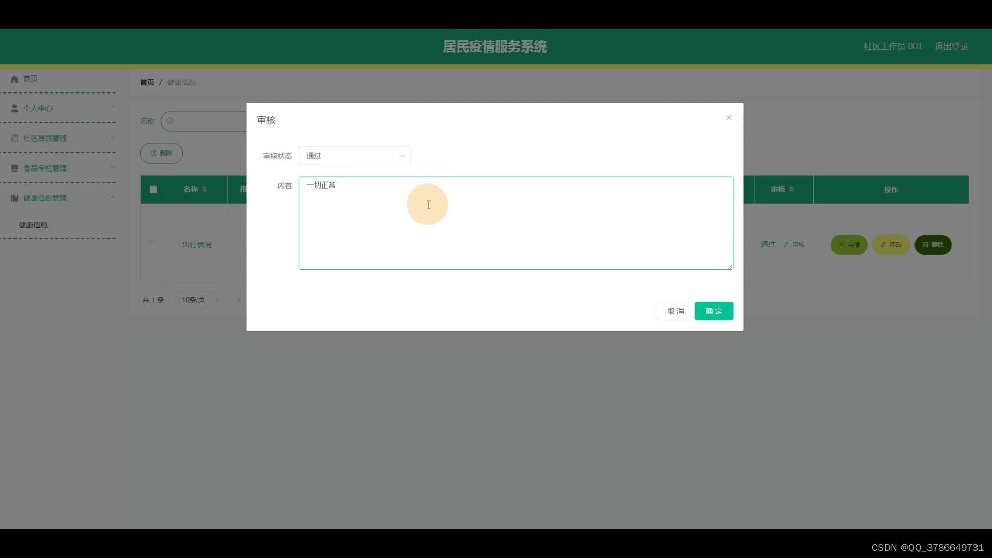Click 审核 link in the 出行状况 row
Viewport: 992px width, 558px height.
tap(795, 245)
